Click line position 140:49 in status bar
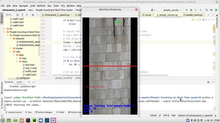 153,115
